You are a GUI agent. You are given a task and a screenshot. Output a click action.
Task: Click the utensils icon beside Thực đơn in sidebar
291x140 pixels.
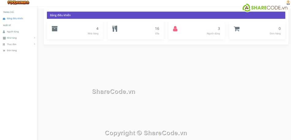pyautogui.click(x=4, y=44)
